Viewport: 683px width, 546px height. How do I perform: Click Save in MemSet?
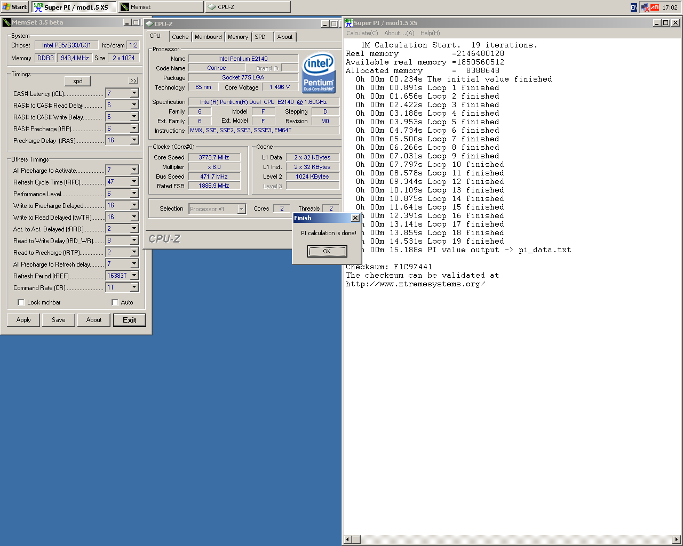point(59,320)
